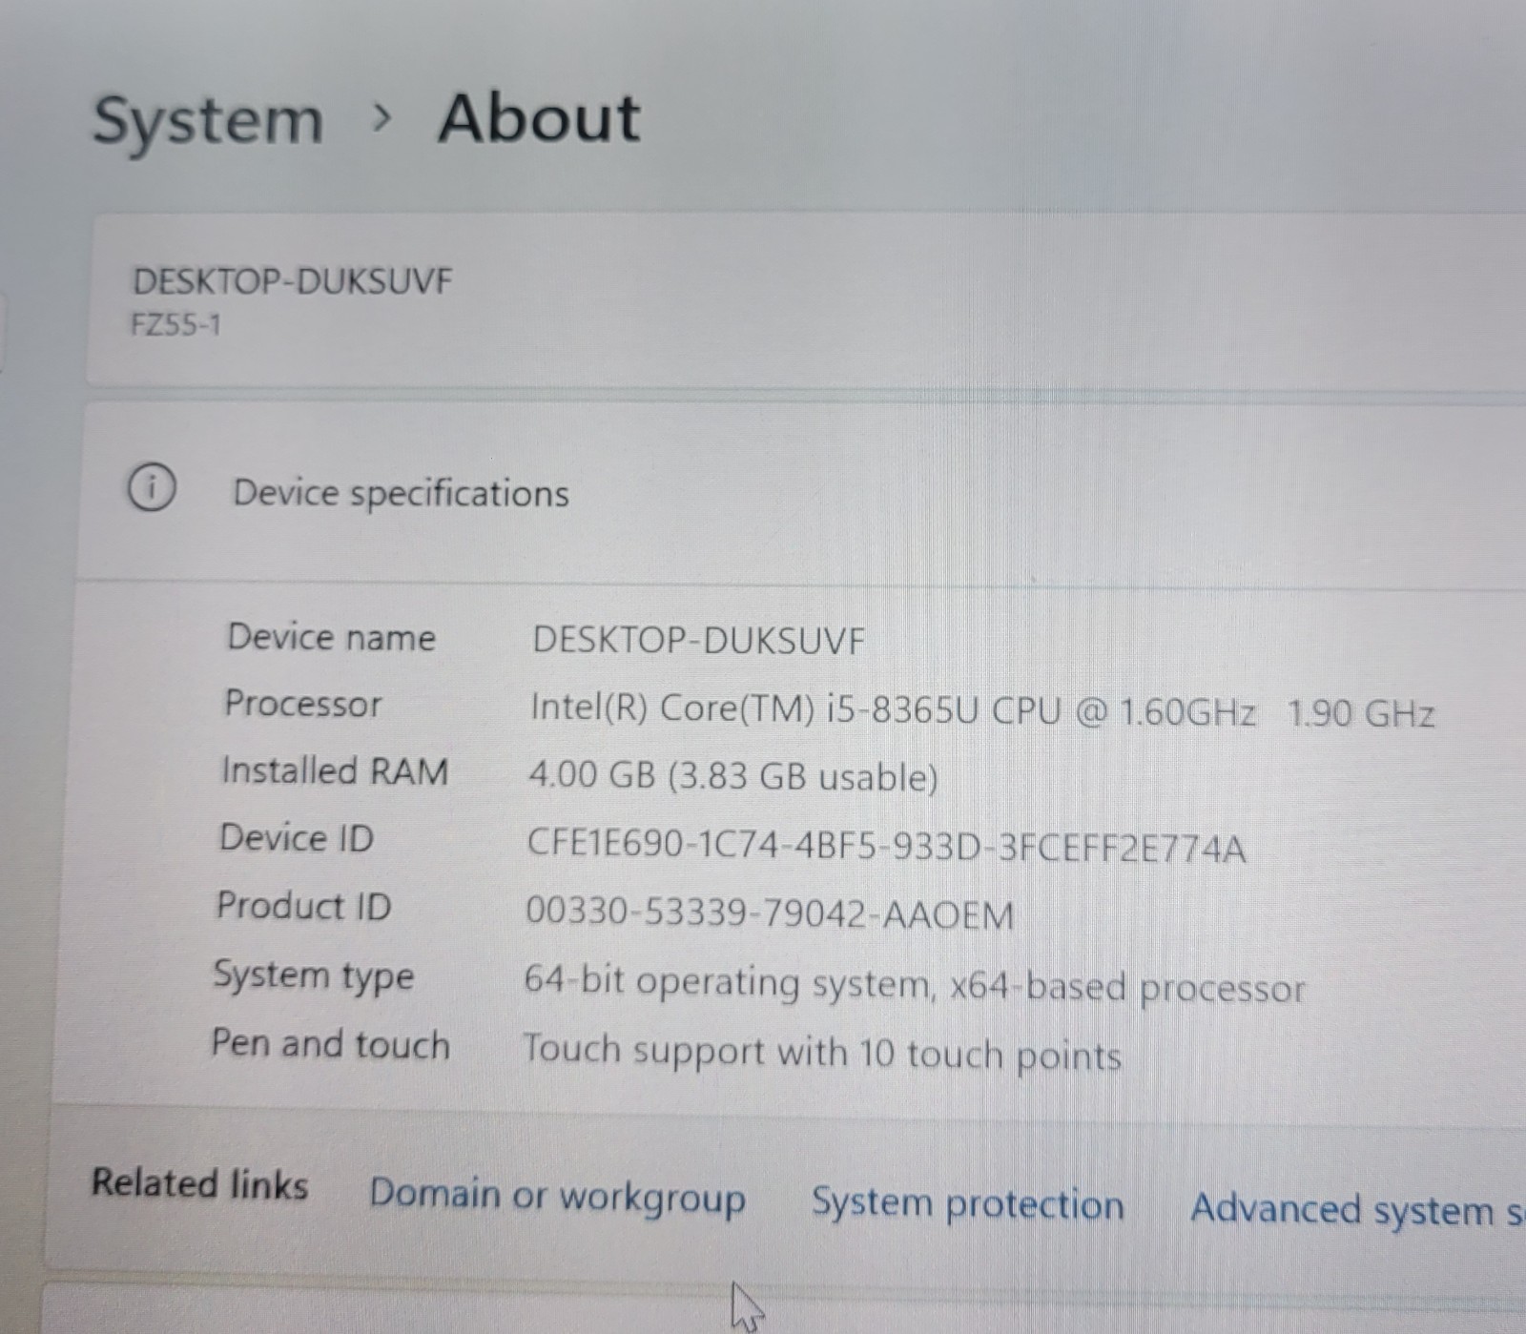This screenshot has width=1526, height=1334.
Task: Select the Product ID value 00330-53339-79042-AAOEM
Action: click(x=770, y=915)
